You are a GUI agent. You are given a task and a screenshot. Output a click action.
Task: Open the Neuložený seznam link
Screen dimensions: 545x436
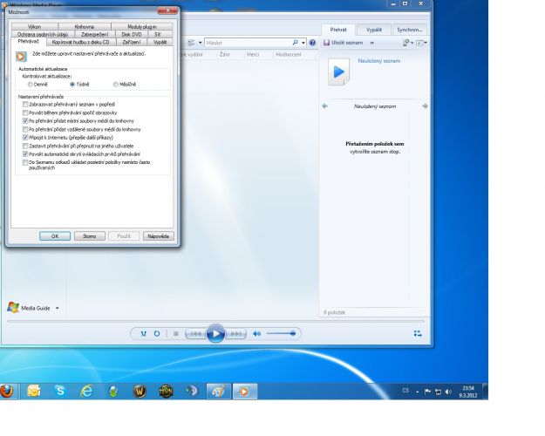click(378, 61)
